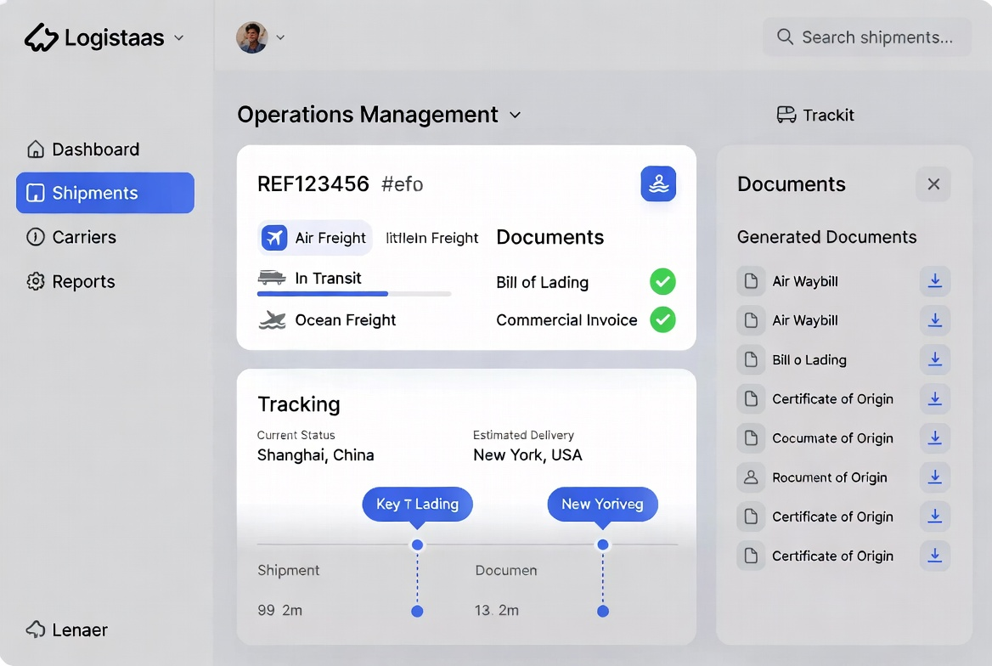Click timeline dot under Key T Lading

[417, 545]
